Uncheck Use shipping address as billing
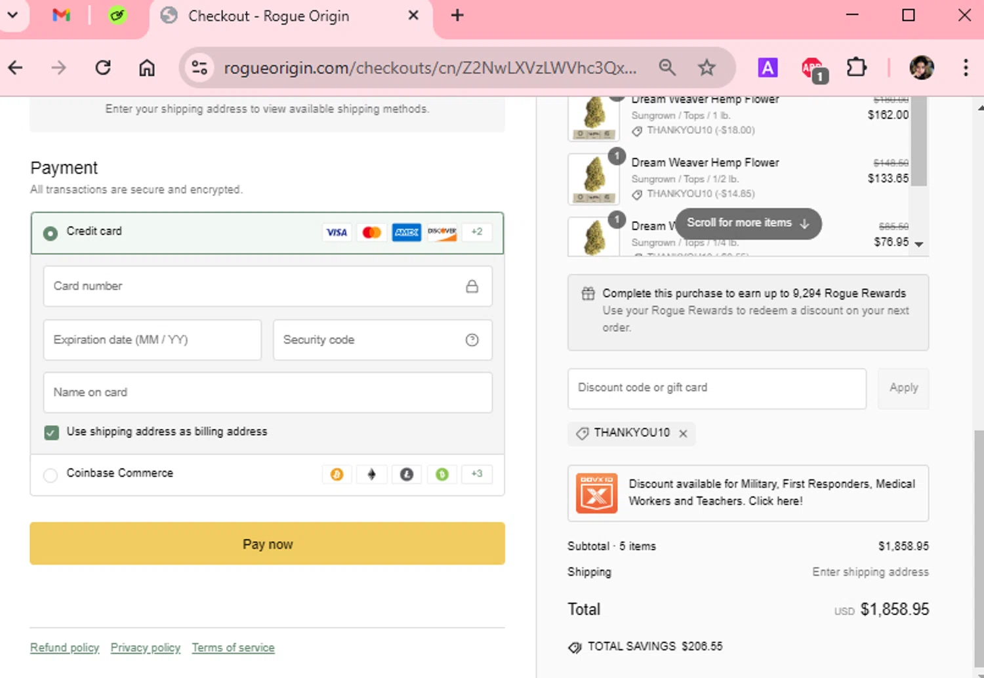 (51, 432)
